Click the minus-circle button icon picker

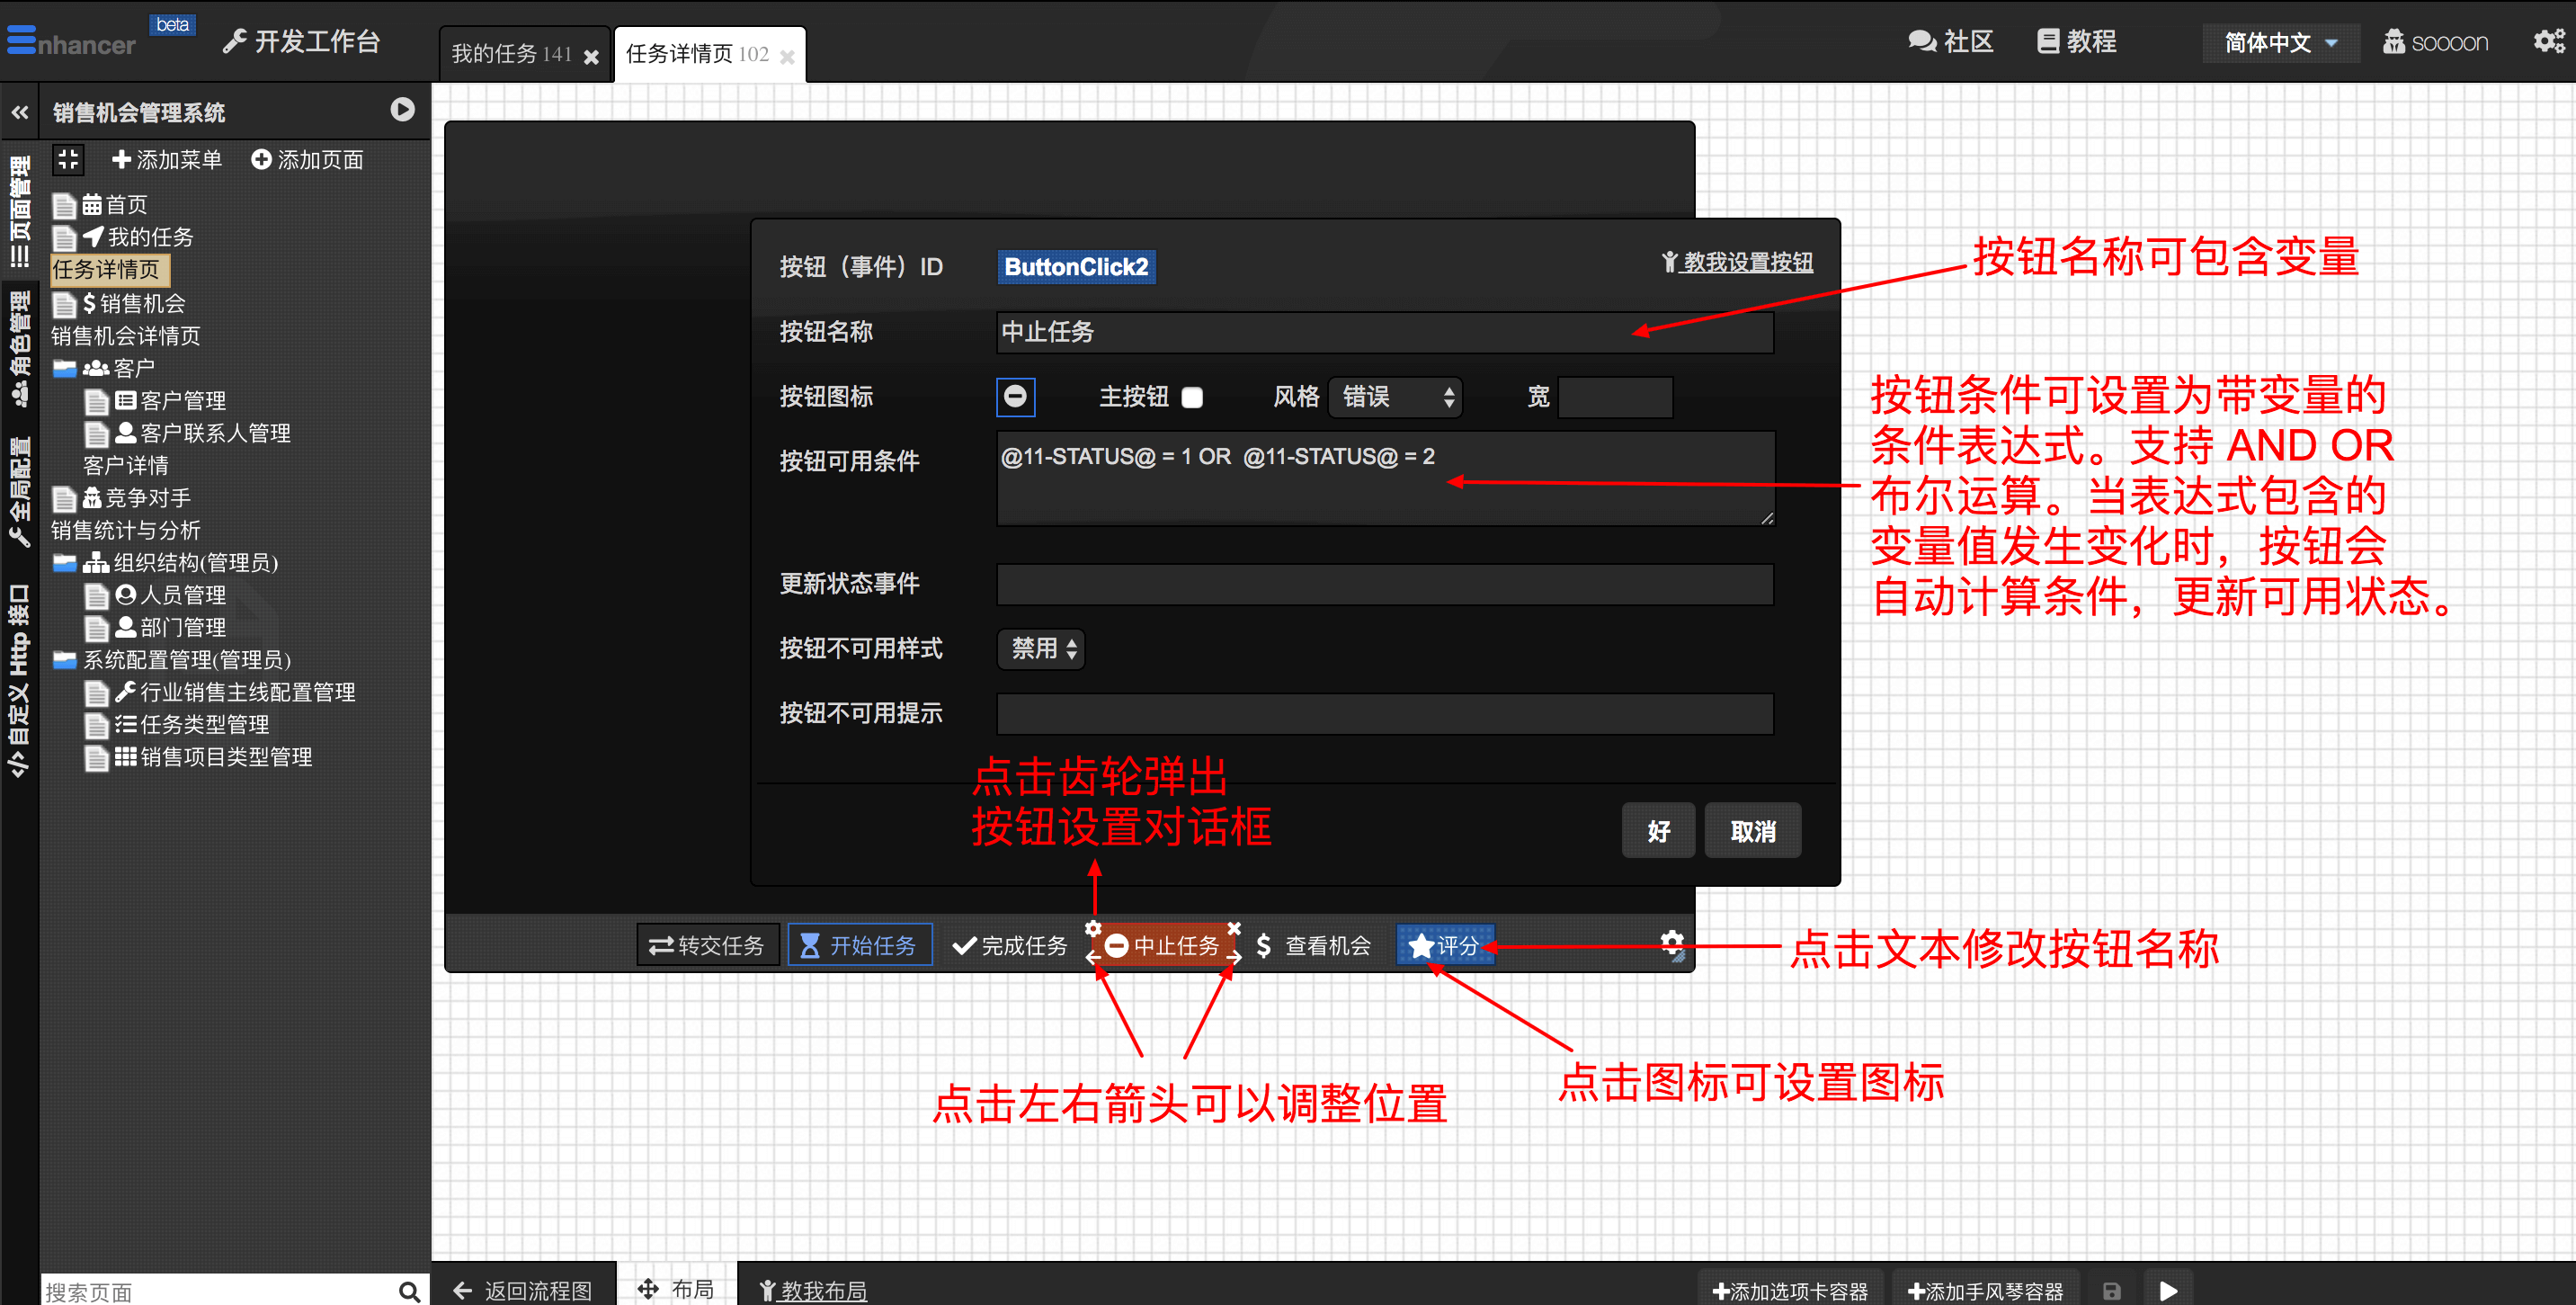coord(1015,397)
